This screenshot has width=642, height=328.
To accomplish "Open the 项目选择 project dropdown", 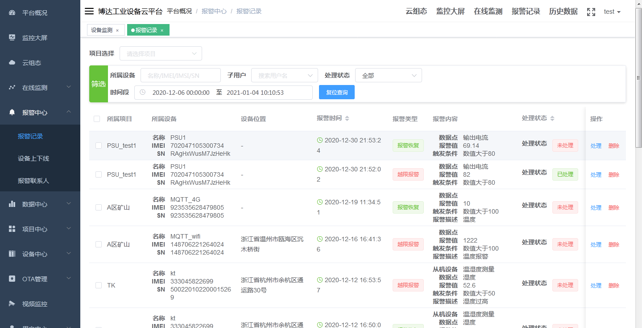I will [161, 53].
